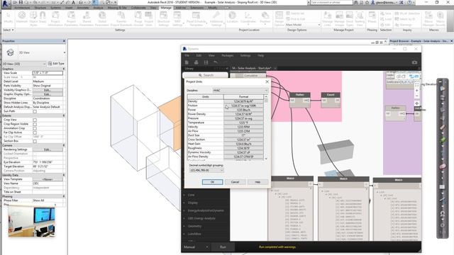This screenshot has height=255, width=454.
Task: Click OK in the Project Units dialog
Action: [x=213, y=182]
